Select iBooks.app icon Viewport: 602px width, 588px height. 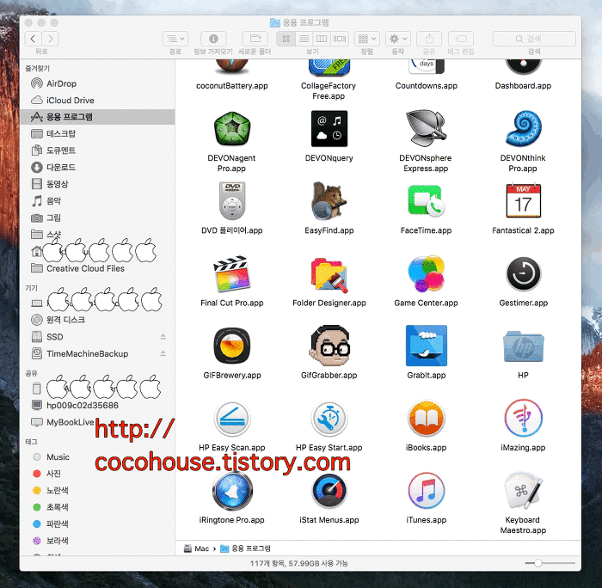[427, 419]
